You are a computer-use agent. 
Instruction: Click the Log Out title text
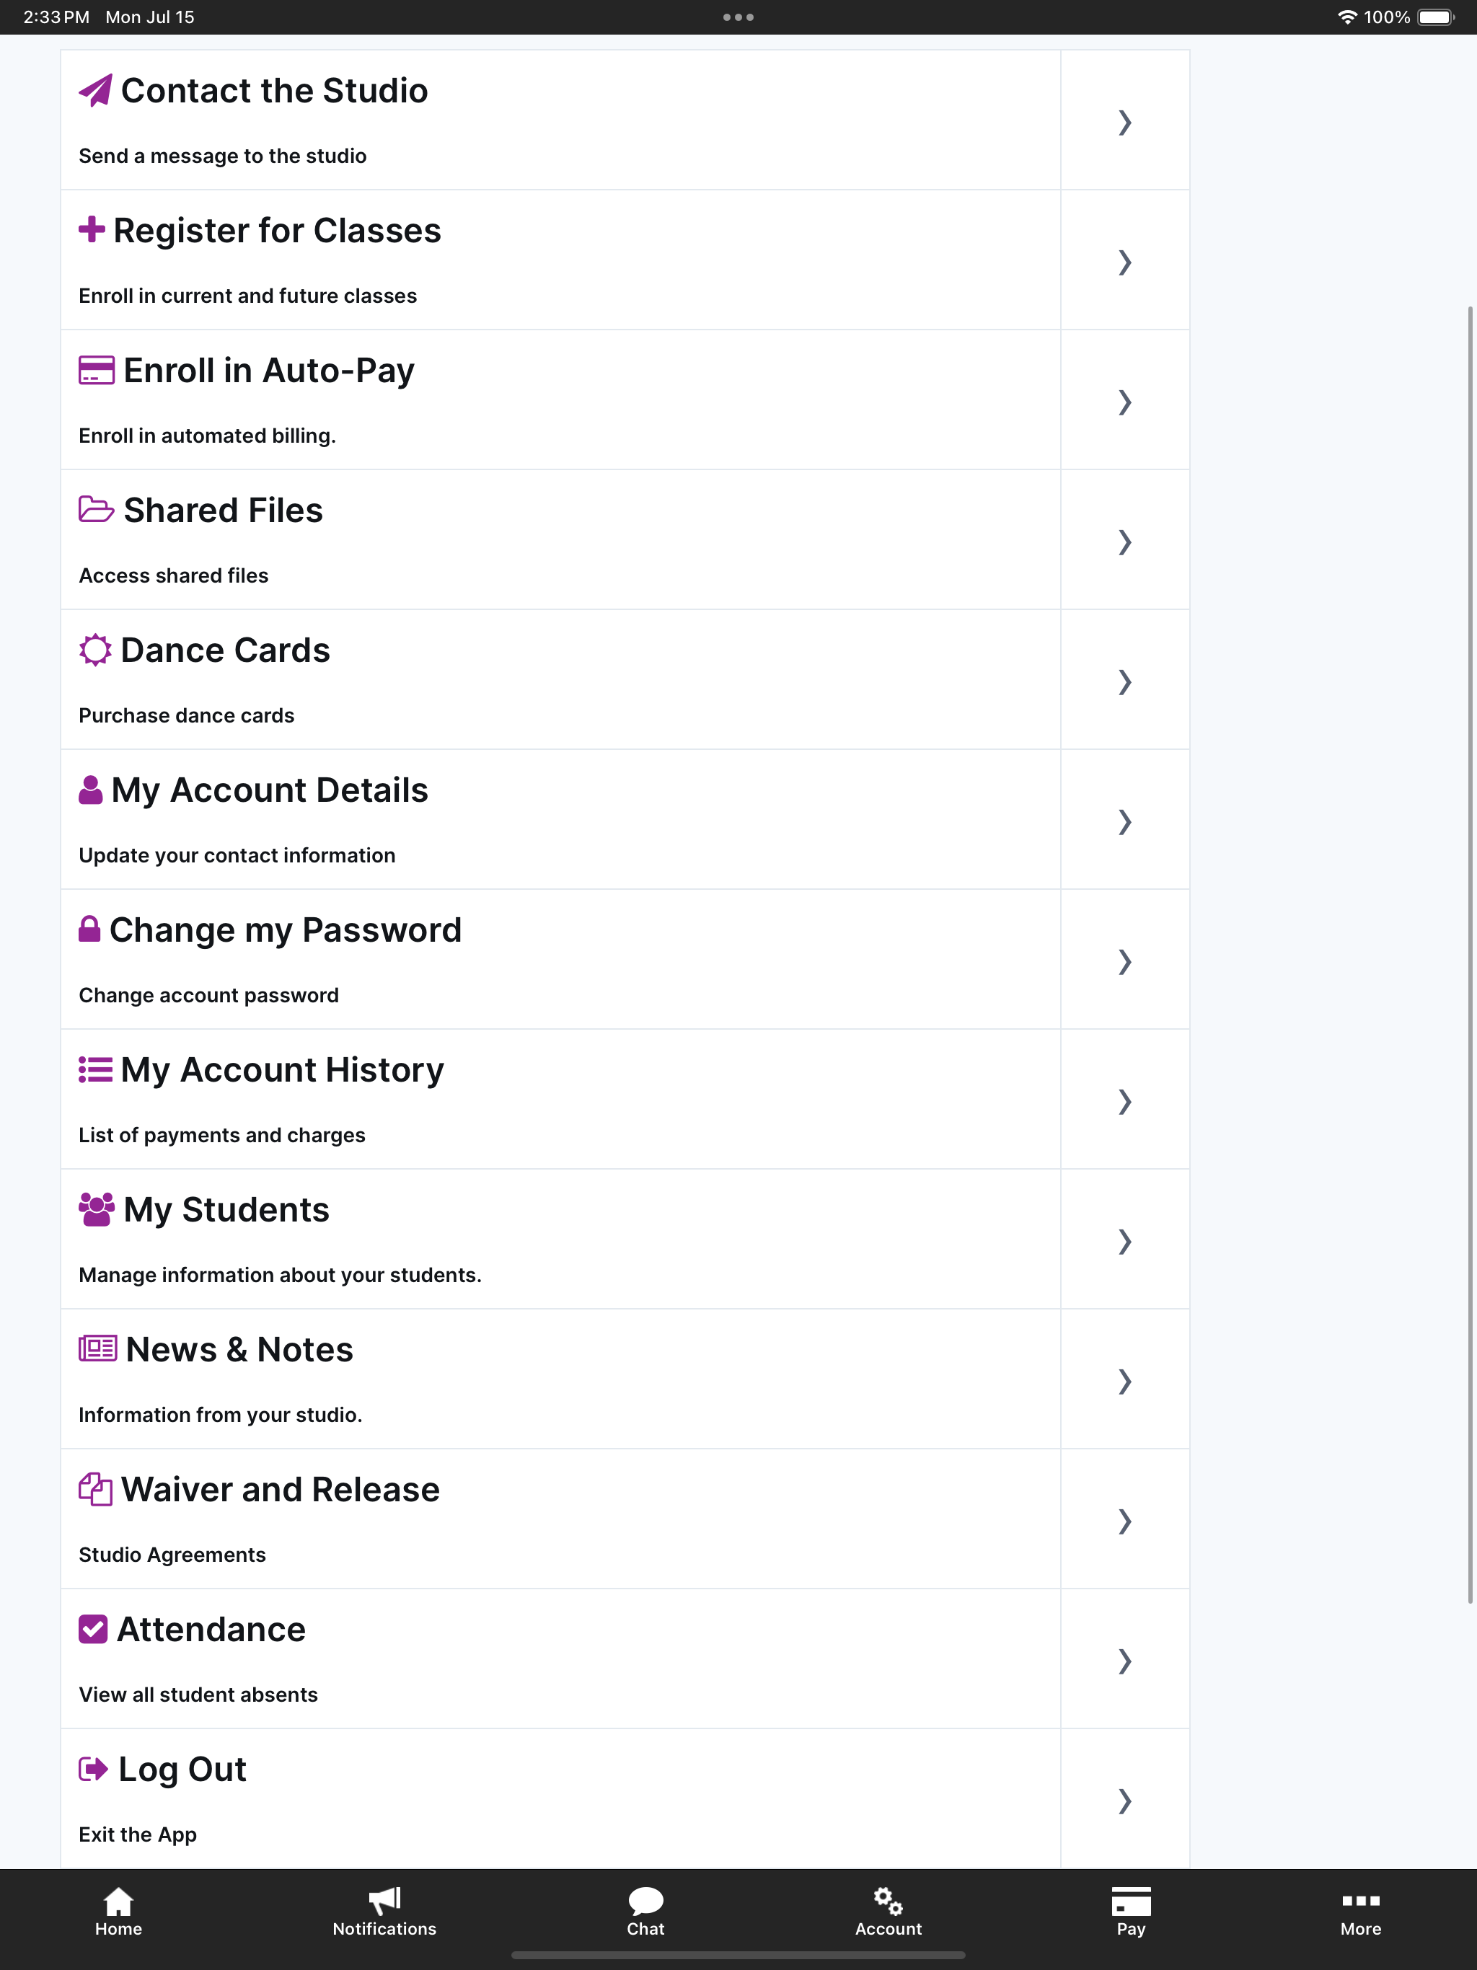pos(182,1770)
